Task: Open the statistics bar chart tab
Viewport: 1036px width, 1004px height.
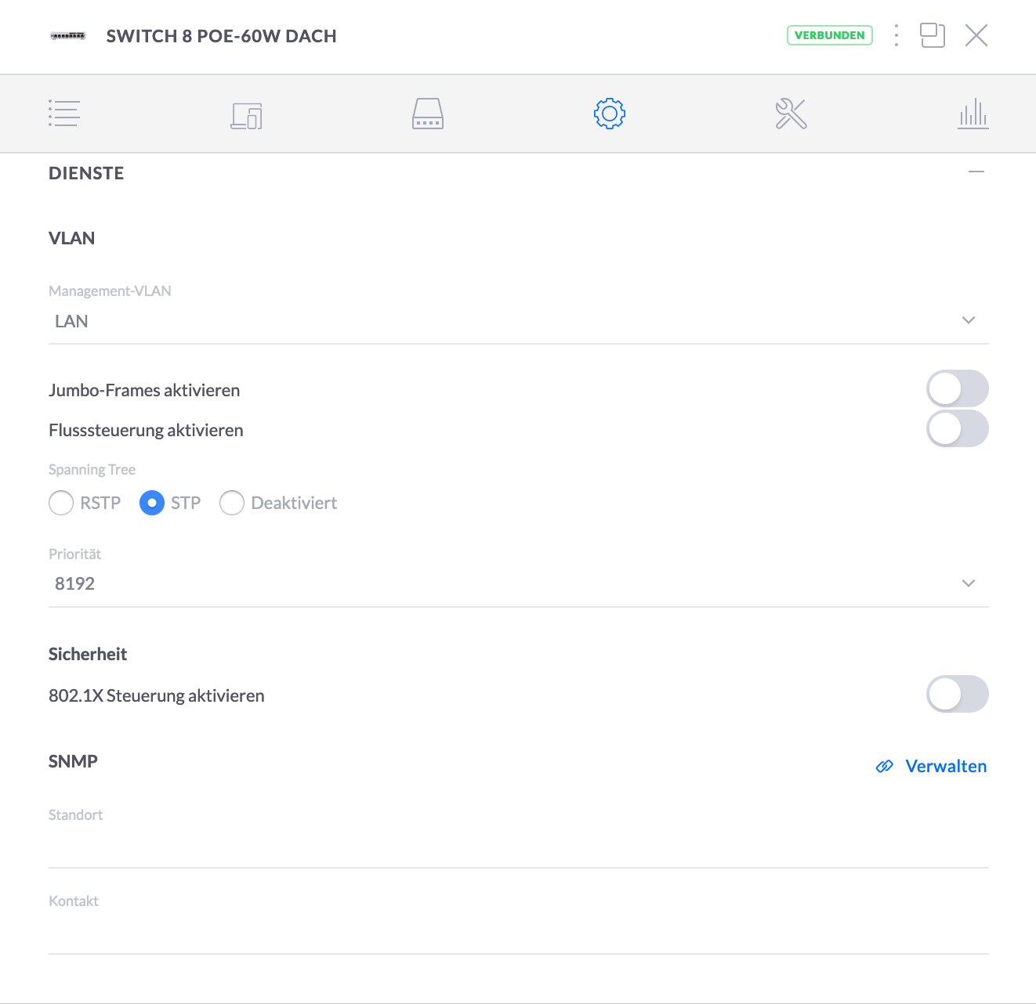Action: pyautogui.click(x=973, y=114)
